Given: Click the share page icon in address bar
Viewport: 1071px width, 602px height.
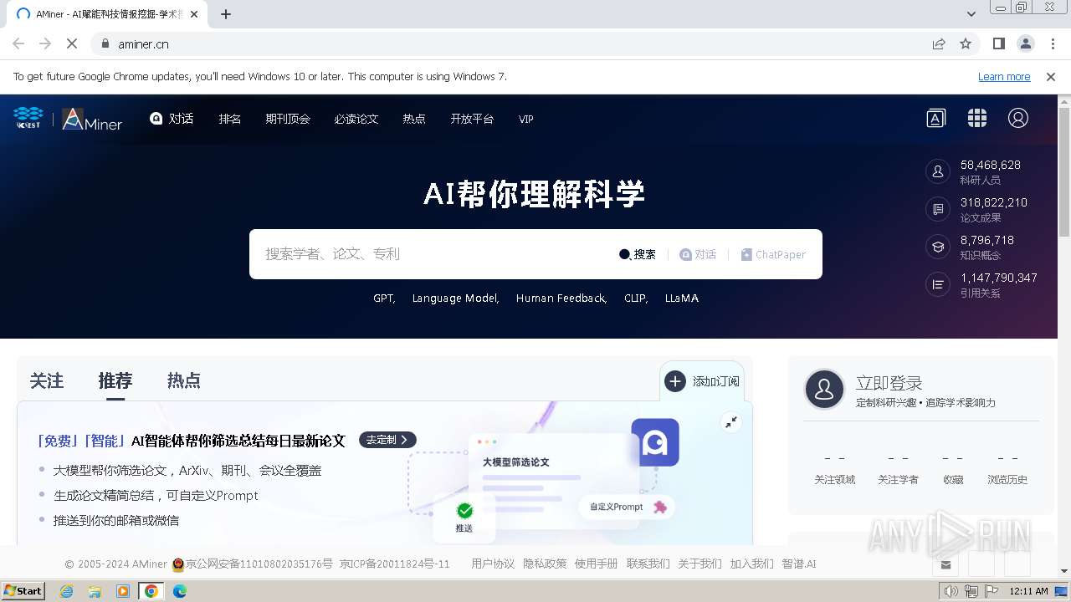Looking at the screenshot, I should pyautogui.click(x=939, y=43).
